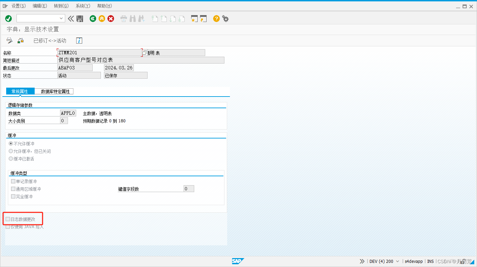The image size is (477, 267).
Task: Open the 系统(Y) menu
Action: click(x=83, y=6)
